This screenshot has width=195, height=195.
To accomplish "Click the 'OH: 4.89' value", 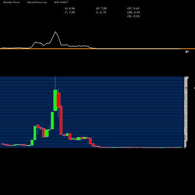I will point(133,12).
